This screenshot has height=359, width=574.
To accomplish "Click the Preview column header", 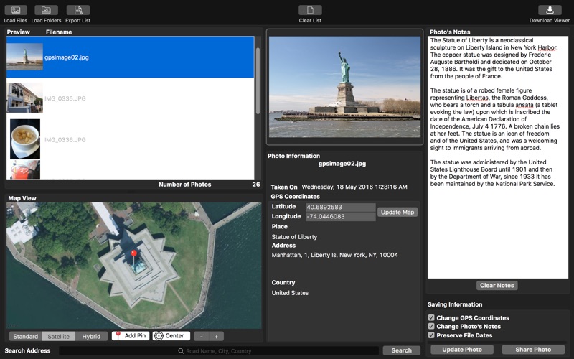I will click(x=19, y=32).
